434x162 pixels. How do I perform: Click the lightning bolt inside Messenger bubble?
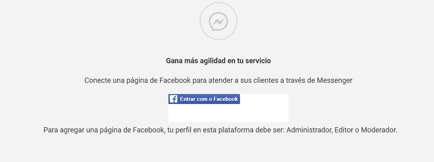pyautogui.click(x=218, y=21)
